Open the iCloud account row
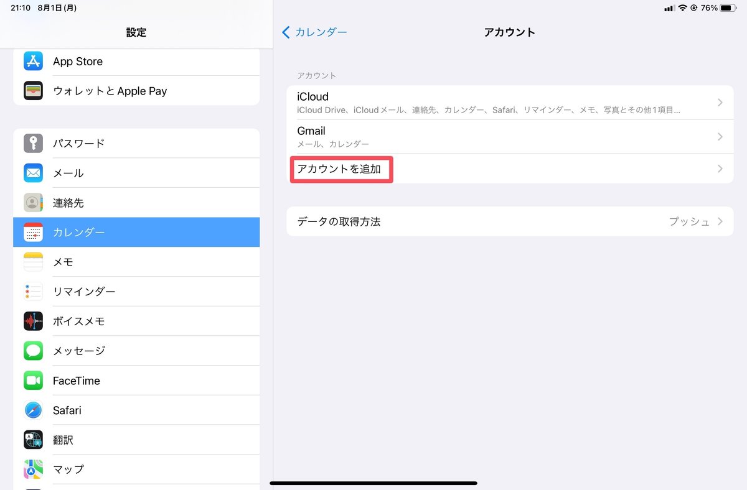 click(510, 103)
